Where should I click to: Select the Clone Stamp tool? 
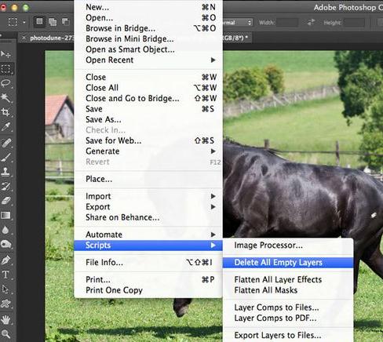point(5,172)
